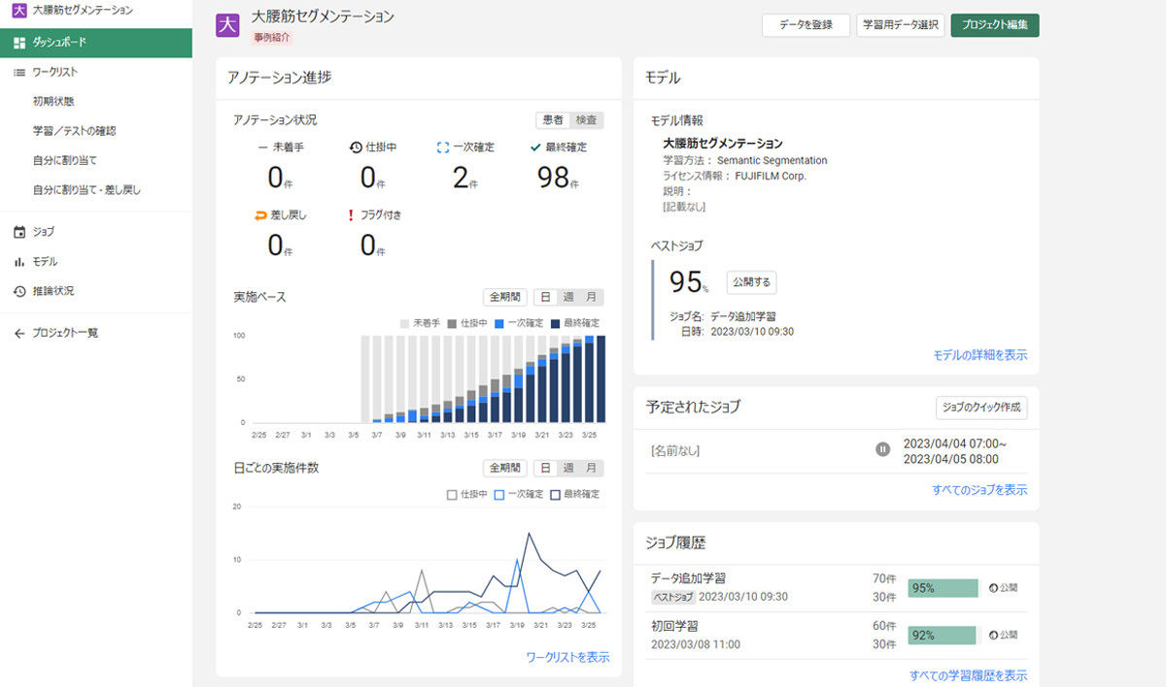This screenshot has width=1166, height=687.
Task: Select 日 in 日ごとの実施件数 chart
Action: tap(545, 468)
